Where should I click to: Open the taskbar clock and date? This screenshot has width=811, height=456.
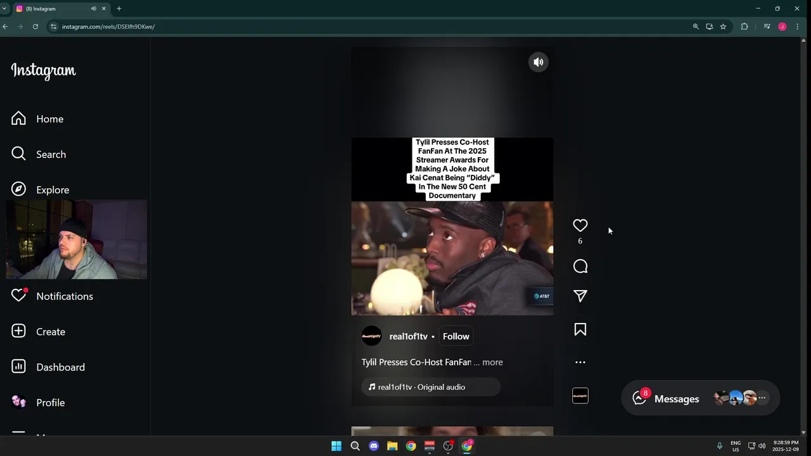(786, 446)
